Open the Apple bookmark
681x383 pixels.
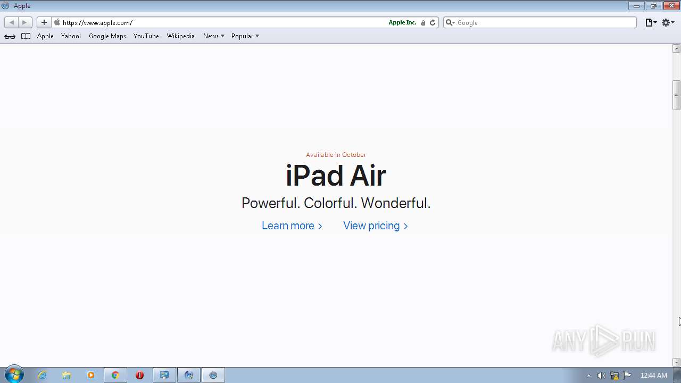click(45, 36)
